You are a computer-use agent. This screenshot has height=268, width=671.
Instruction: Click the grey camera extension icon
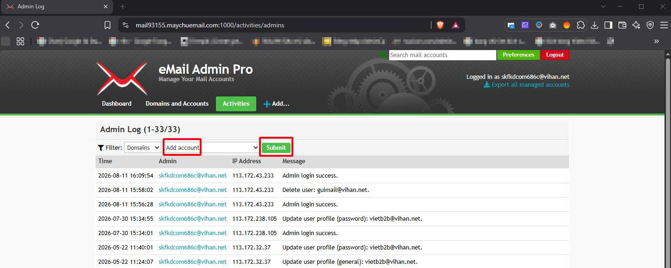pos(553,25)
